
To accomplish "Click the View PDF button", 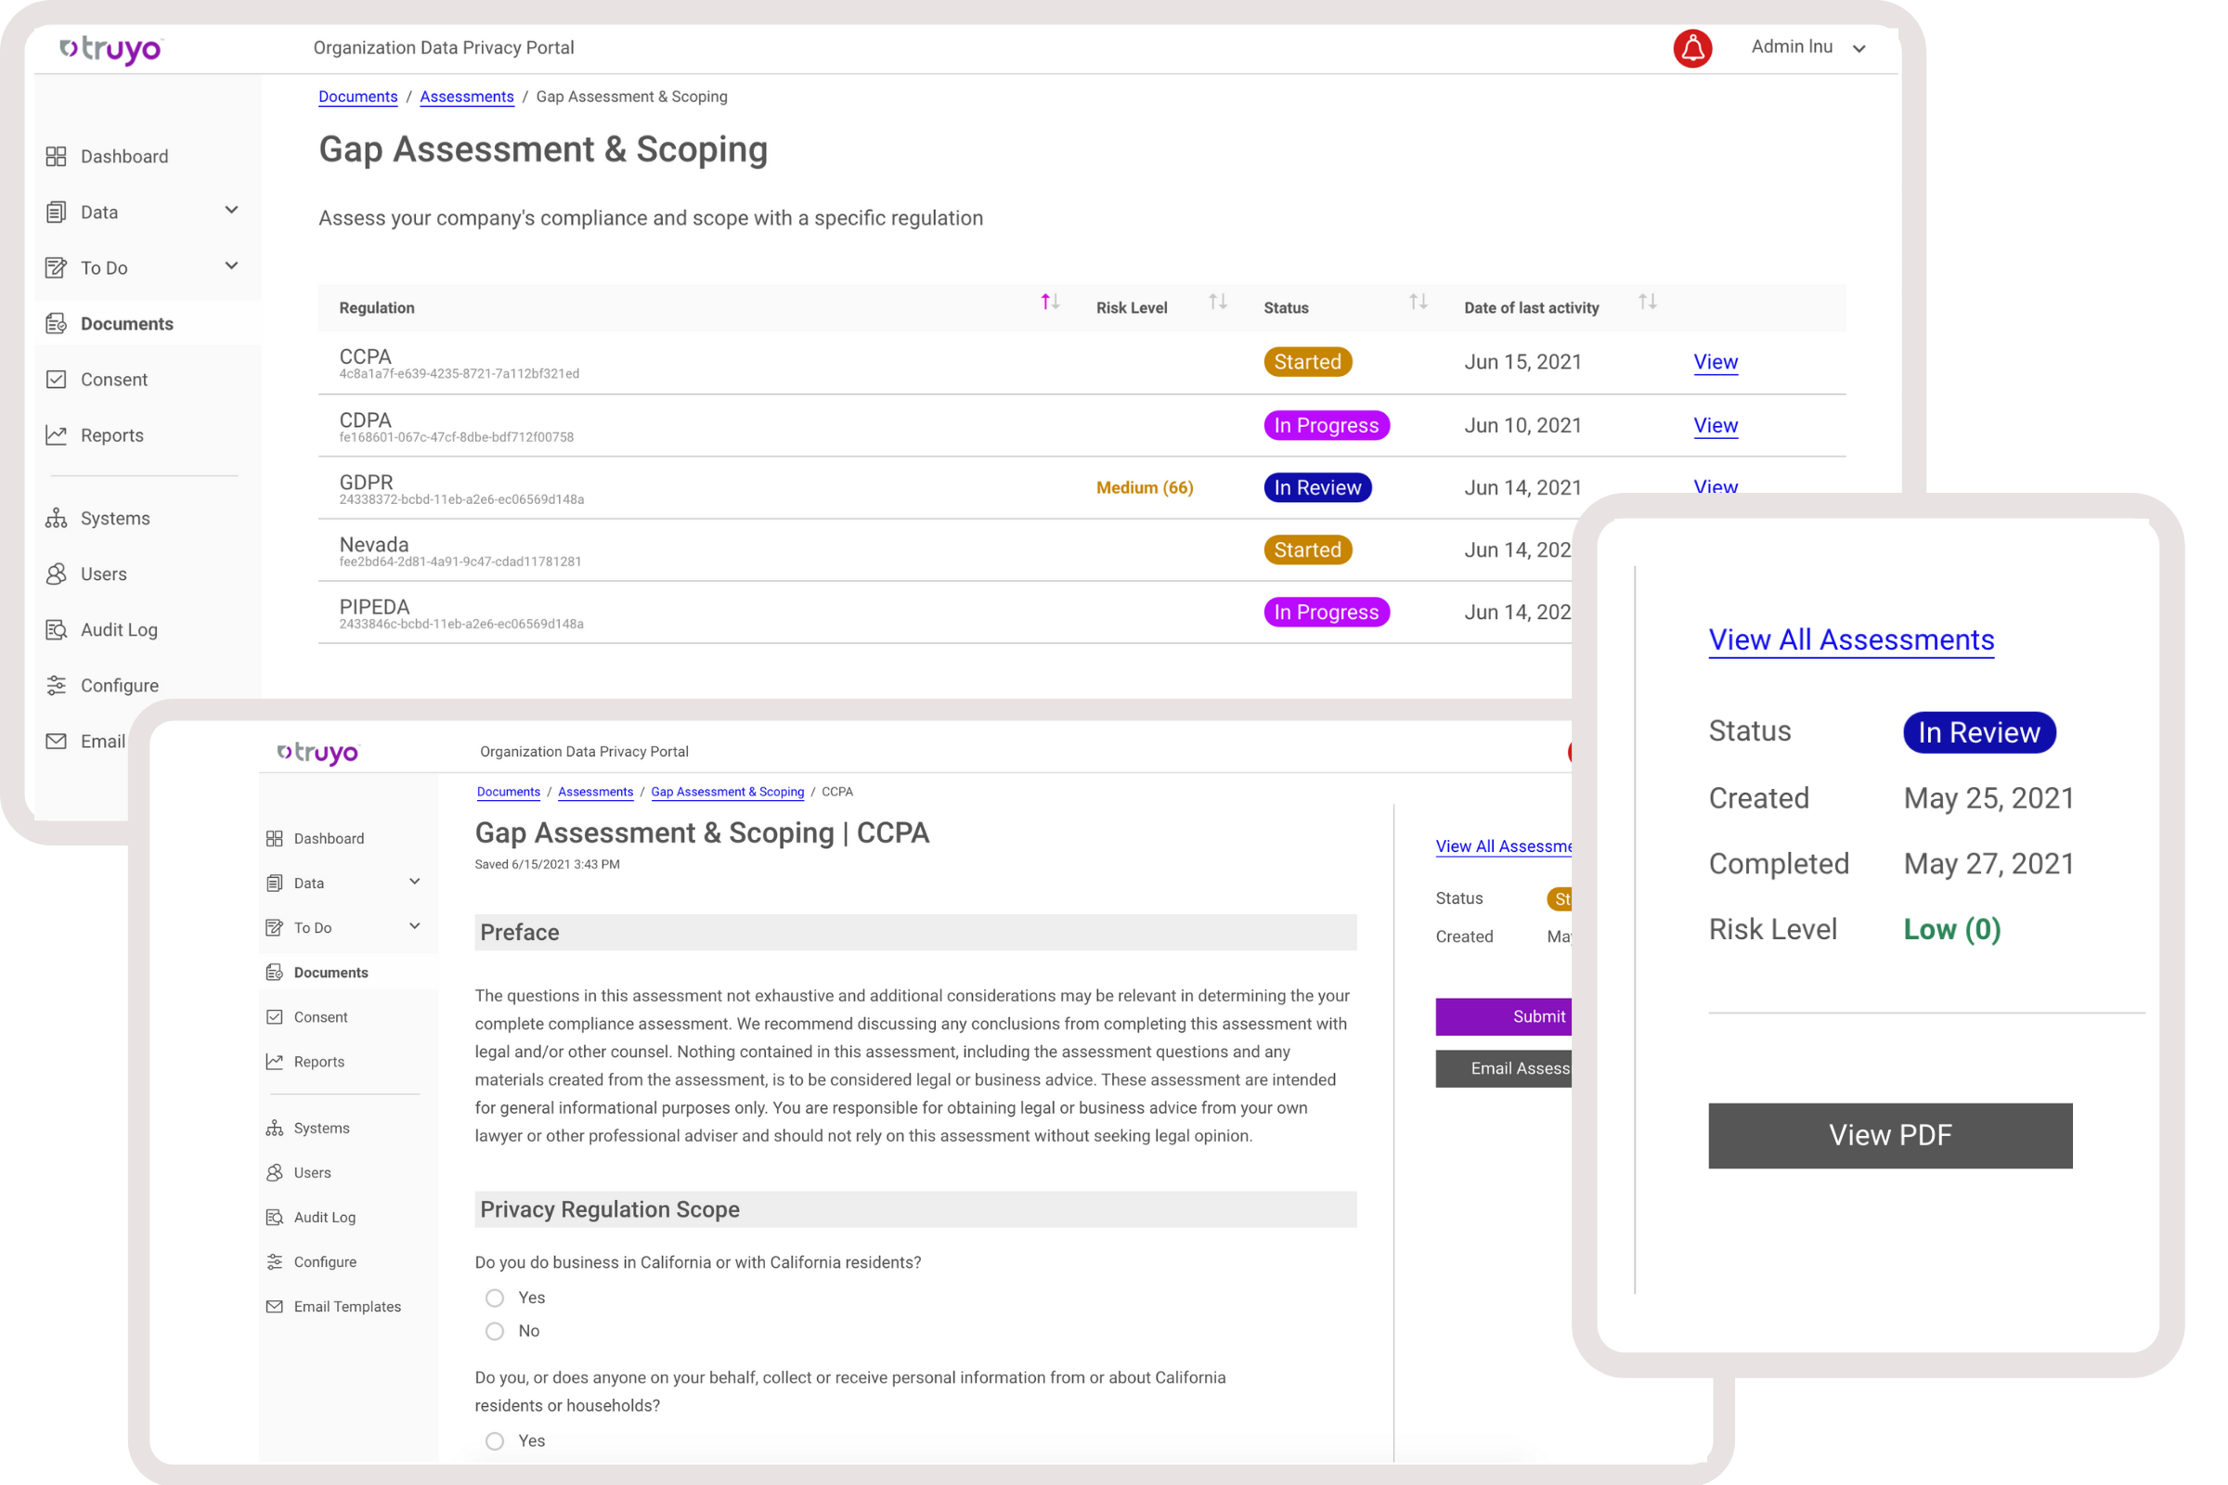I will coord(1890,1135).
